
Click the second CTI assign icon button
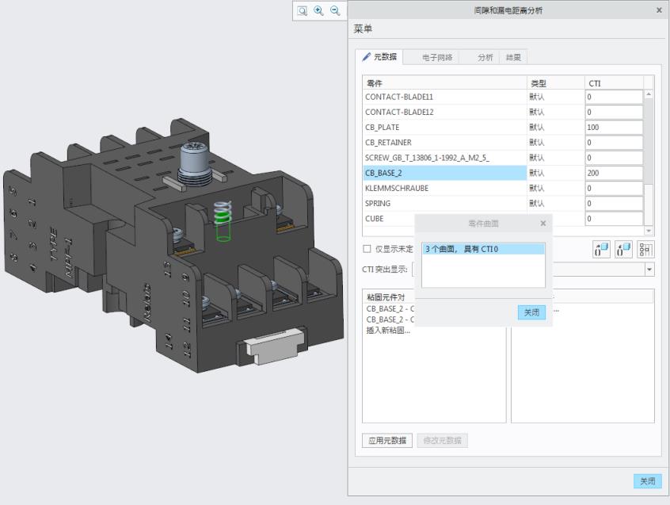tap(623, 250)
